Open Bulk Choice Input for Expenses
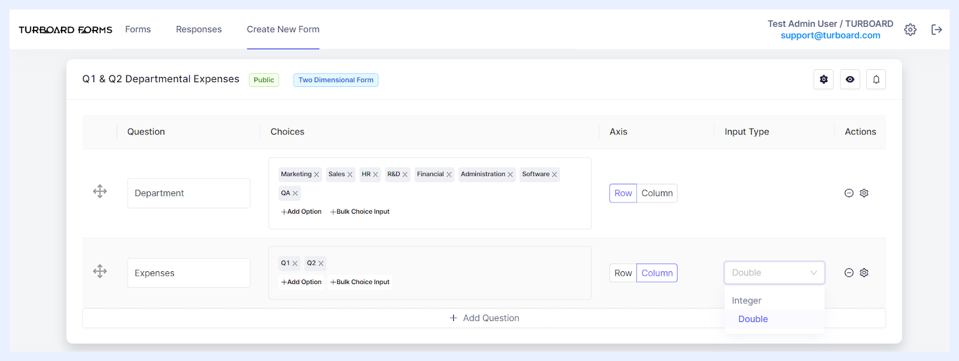959x361 pixels. 360,282
